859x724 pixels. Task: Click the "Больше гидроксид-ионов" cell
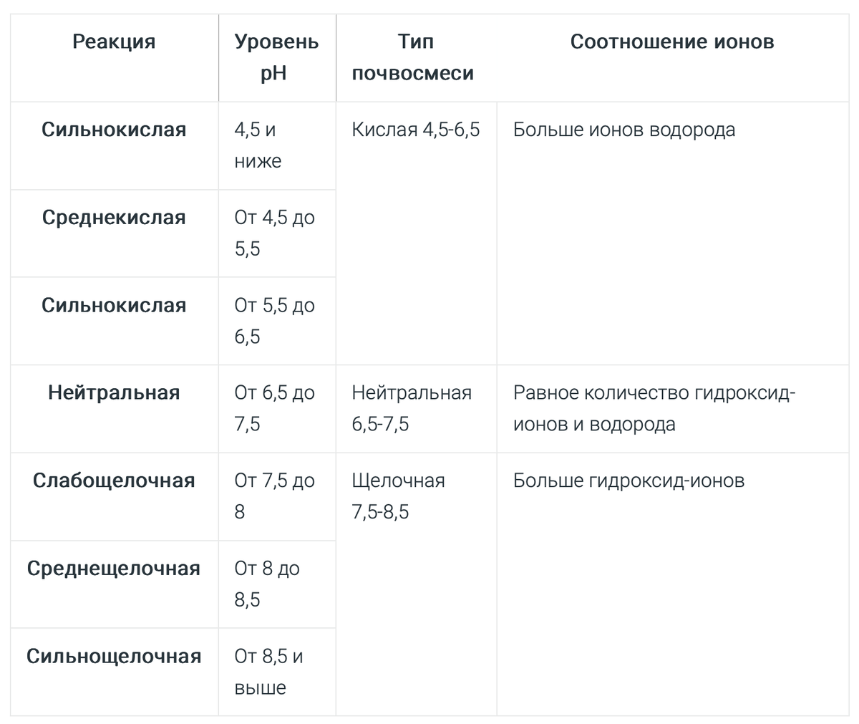[629, 481]
